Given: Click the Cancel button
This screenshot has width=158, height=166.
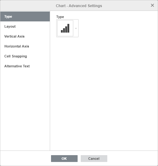Looking at the screenshot, I should pyautogui.click(x=94, y=159).
